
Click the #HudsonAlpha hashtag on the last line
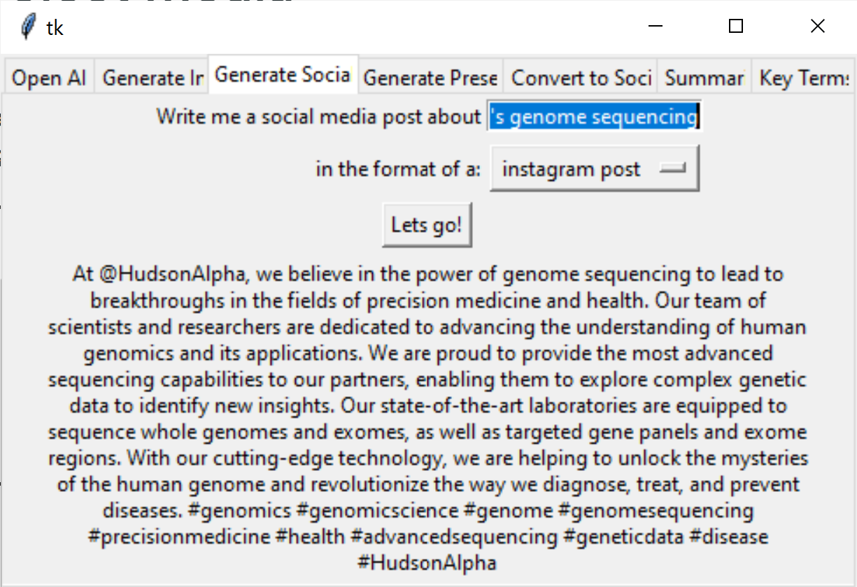click(x=427, y=563)
